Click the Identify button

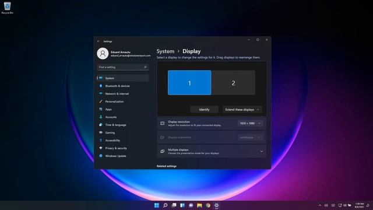204,110
